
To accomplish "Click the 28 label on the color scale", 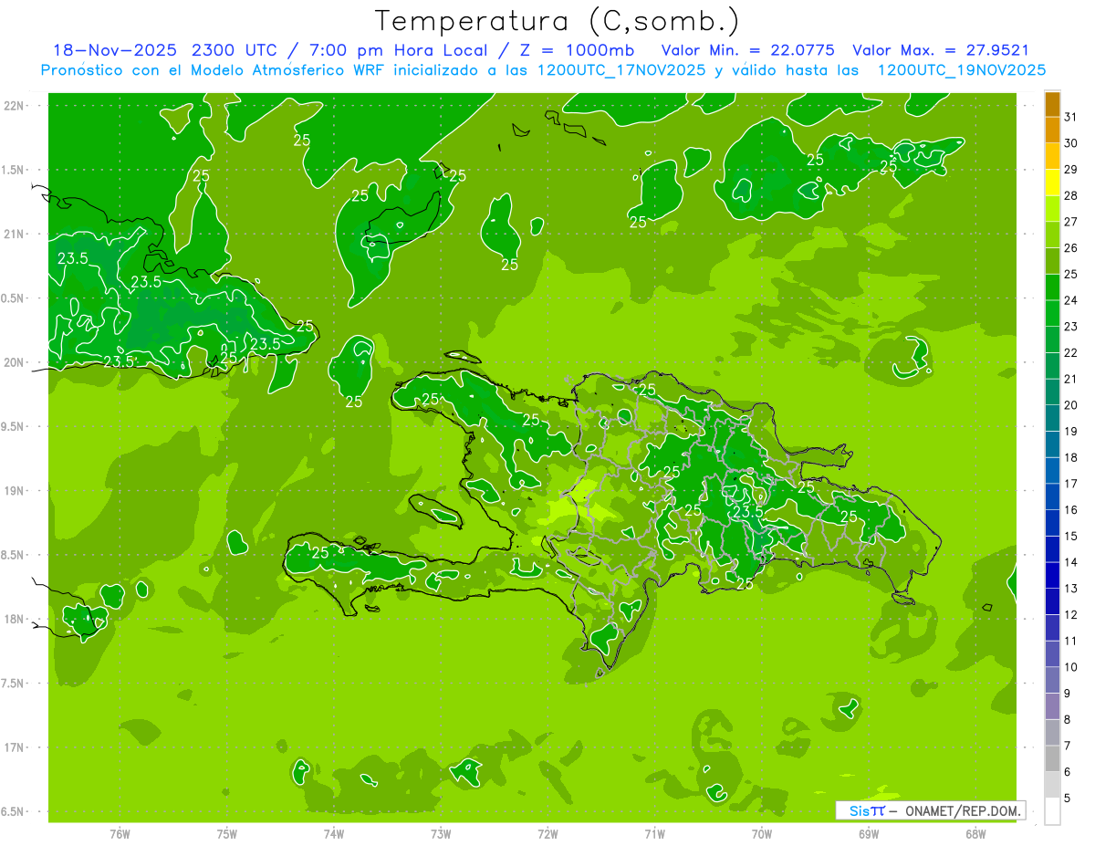I will 1071,195.
